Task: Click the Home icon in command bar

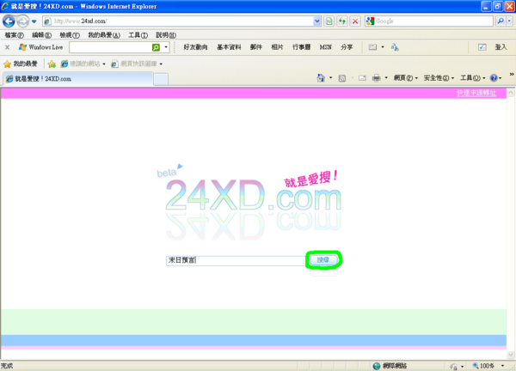Action: point(321,78)
